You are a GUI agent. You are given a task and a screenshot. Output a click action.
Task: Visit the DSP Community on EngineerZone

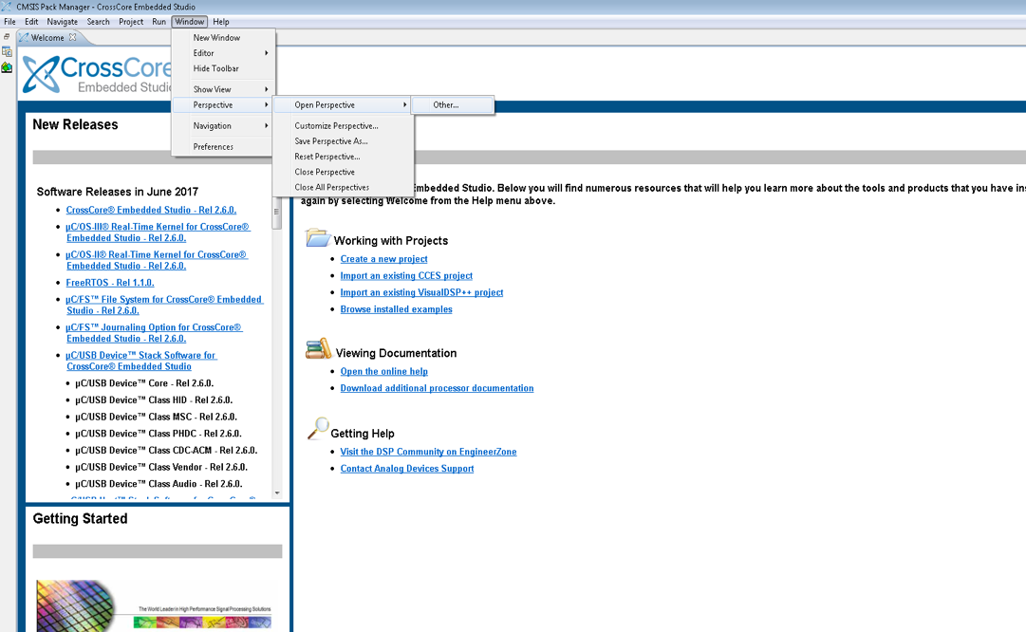click(429, 452)
